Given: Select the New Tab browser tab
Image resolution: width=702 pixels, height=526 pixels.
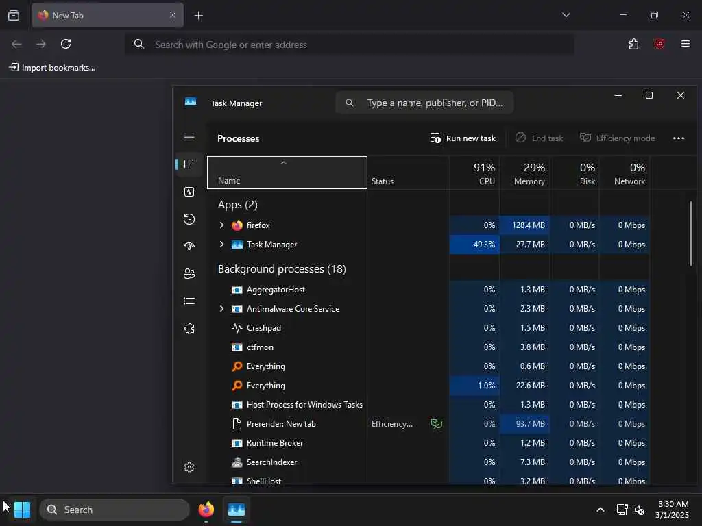Looking at the screenshot, I should click(108, 15).
